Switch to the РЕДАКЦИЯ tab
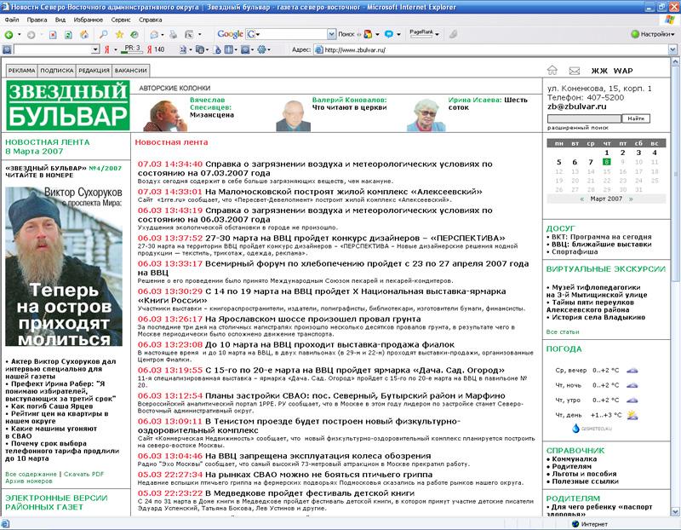681x530 pixels. coord(94,71)
